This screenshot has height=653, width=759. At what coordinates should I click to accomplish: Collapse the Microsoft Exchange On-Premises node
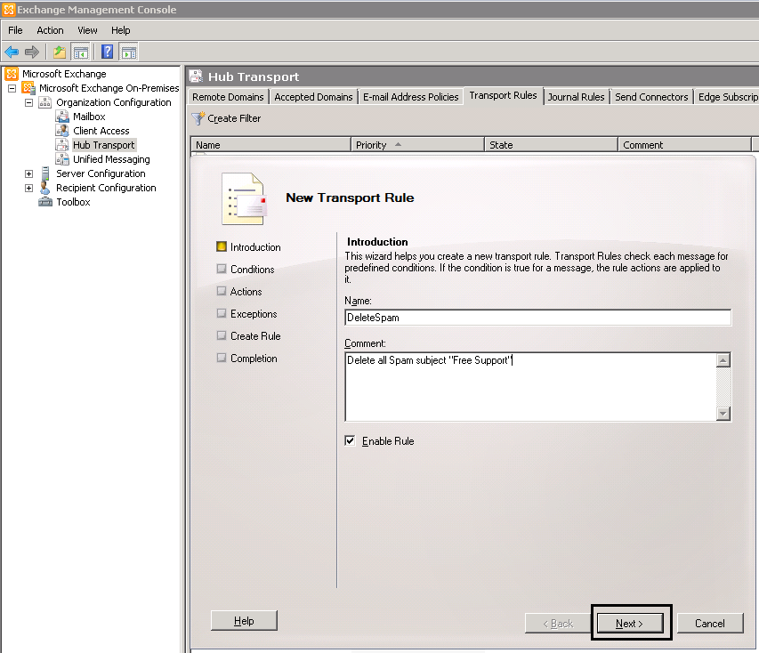pos(12,88)
